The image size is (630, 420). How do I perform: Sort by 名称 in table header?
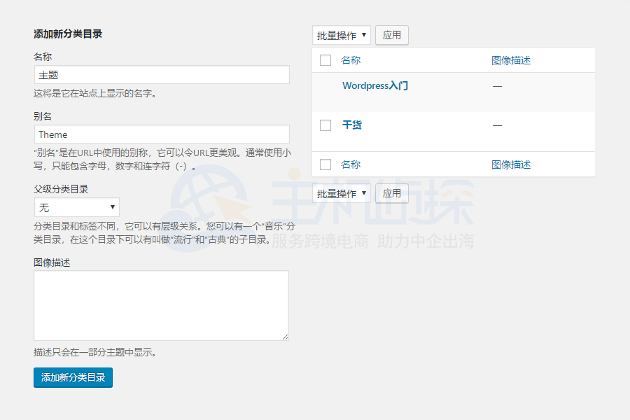(x=351, y=60)
